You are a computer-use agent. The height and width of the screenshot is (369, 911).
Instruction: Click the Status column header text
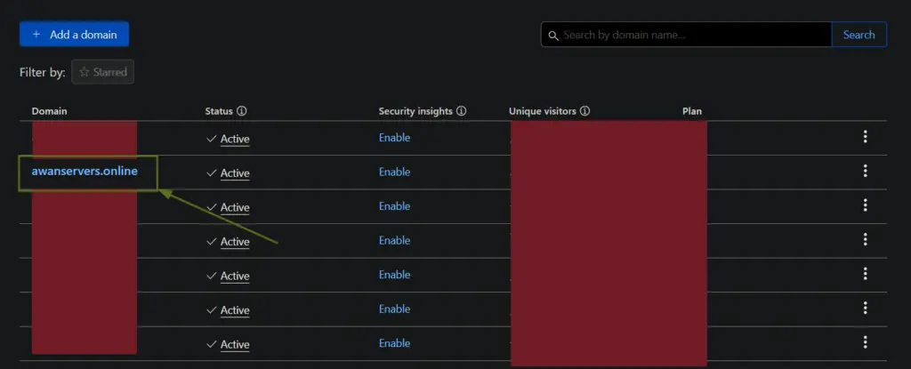219,111
